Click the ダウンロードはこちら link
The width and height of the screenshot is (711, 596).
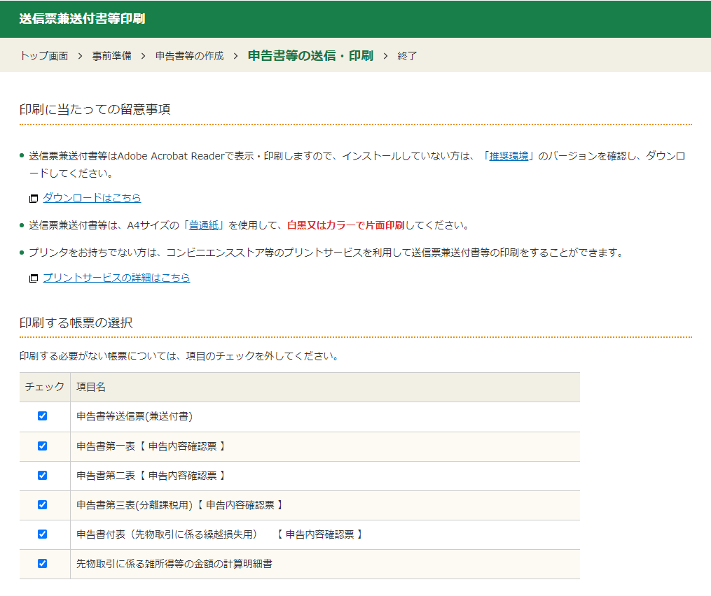(x=92, y=198)
